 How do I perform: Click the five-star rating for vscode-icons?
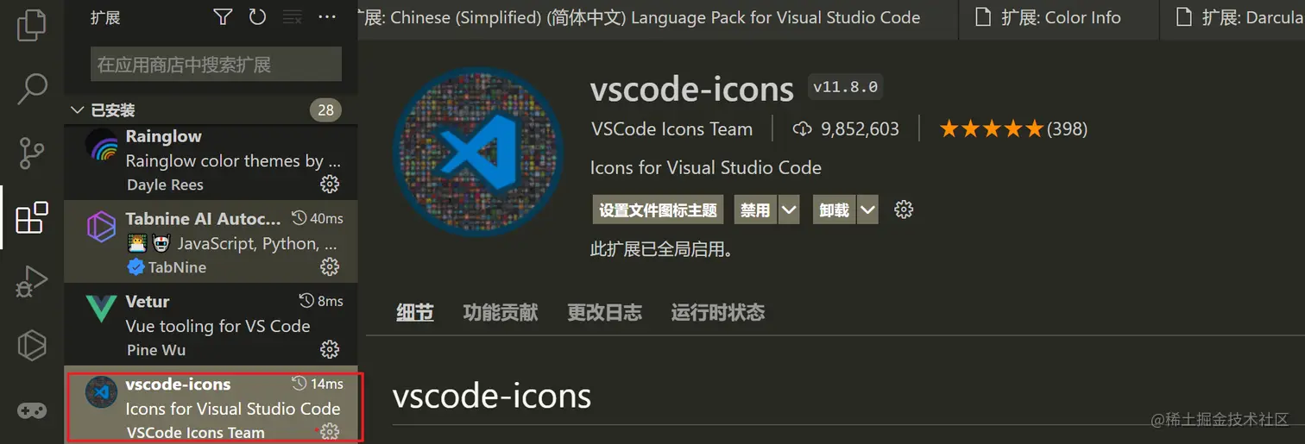(992, 129)
